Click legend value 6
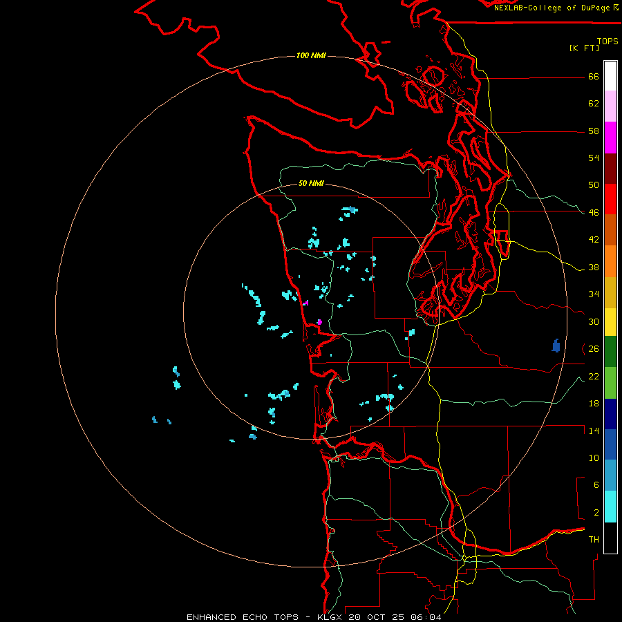The image size is (622, 622). (596, 485)
